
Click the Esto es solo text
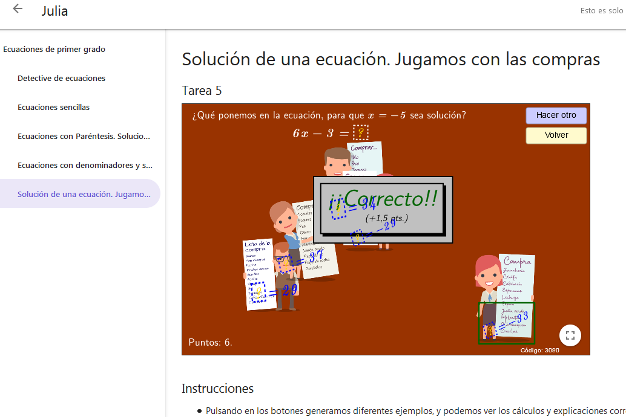click(x=603, y=11)
